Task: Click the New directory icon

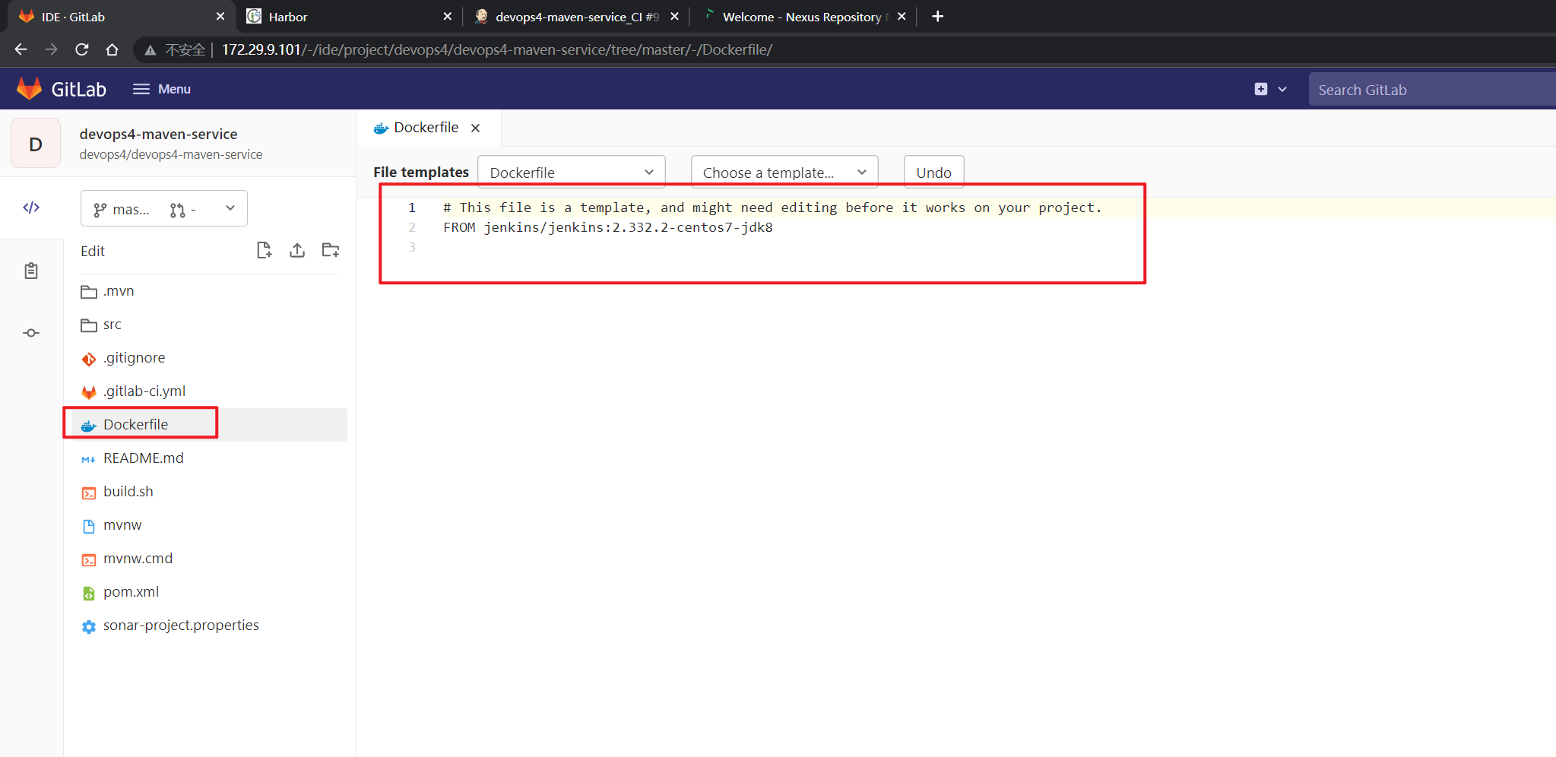Action: point(331,250)
